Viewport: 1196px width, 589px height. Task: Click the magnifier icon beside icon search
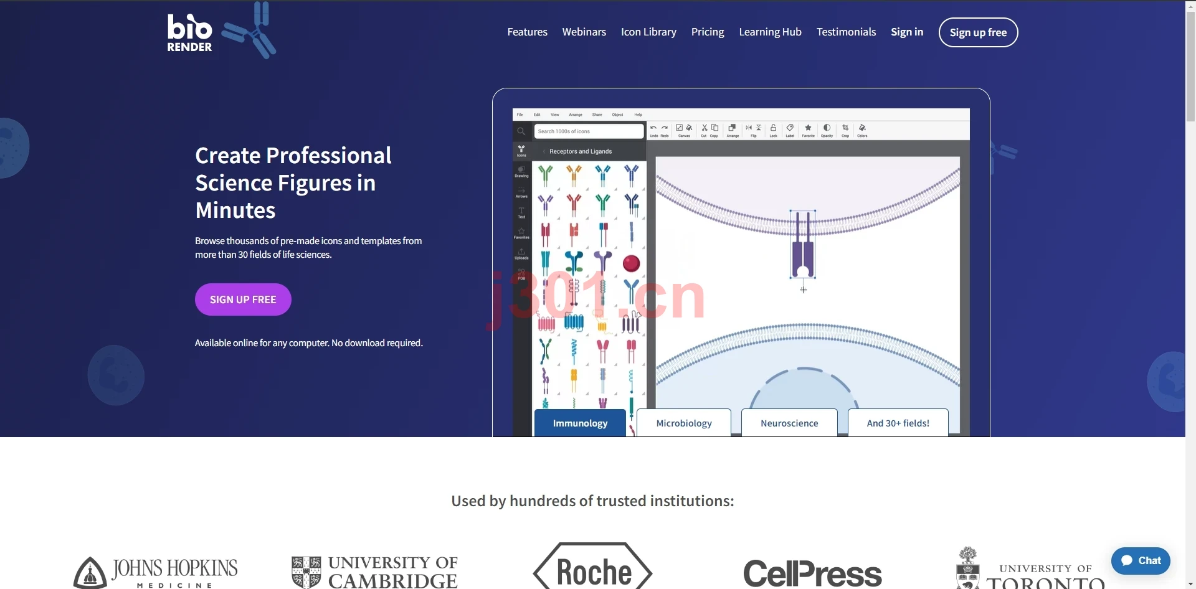click(521, 131)
